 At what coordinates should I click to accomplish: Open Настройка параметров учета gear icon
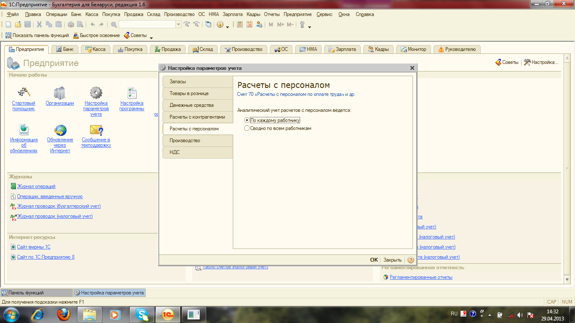pyautogui.click(x=96, y=93)
